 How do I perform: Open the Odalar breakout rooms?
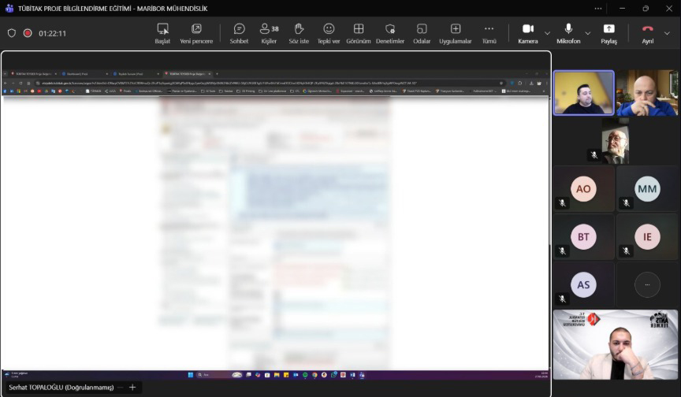pos(422,33)
